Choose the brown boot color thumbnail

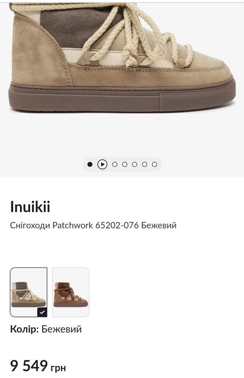click(x=71, y=292)
